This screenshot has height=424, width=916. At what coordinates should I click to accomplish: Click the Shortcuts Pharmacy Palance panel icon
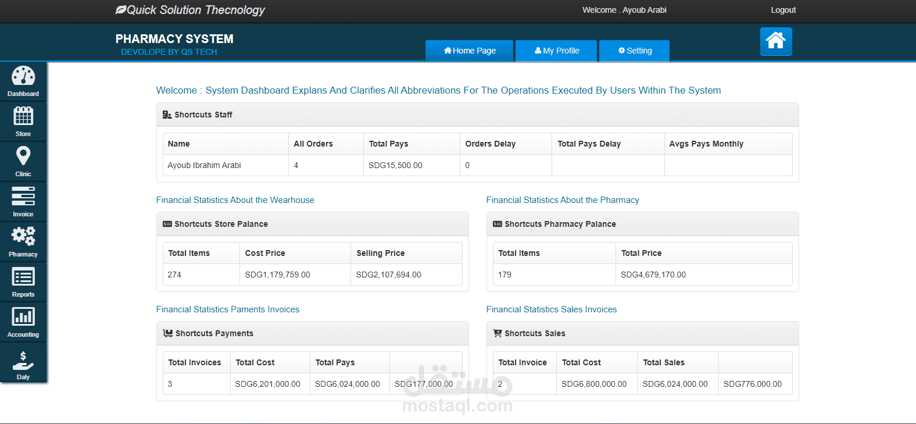[498, 224]
